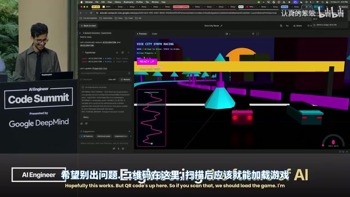The height and width of the screenshot is (197, 350).
Task: Choose the Implement track suggestion chip
Action: (121, 136)
